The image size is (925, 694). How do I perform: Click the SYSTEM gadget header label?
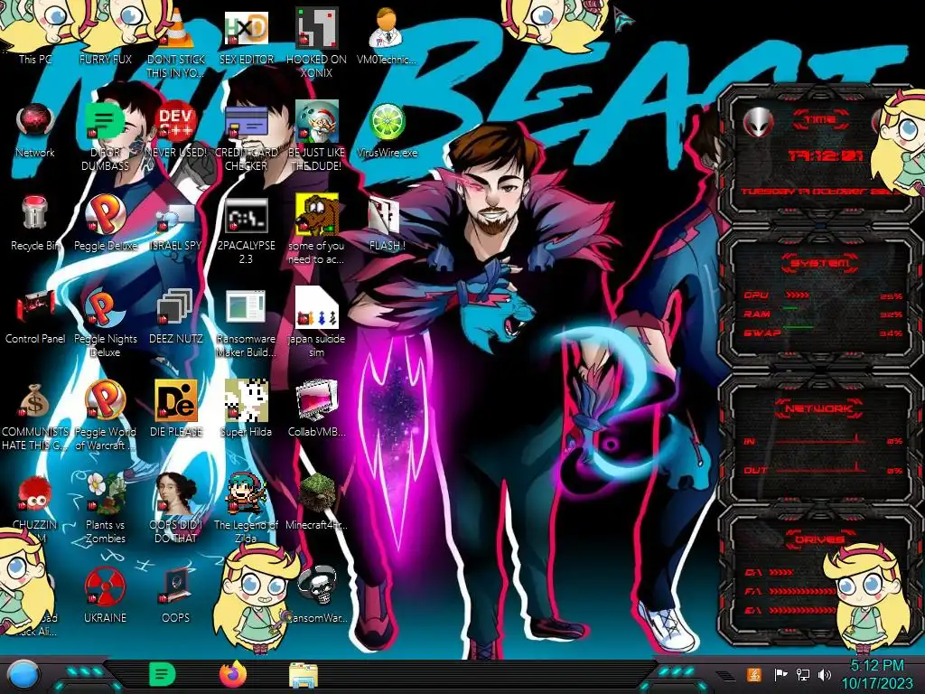[820, 263]
